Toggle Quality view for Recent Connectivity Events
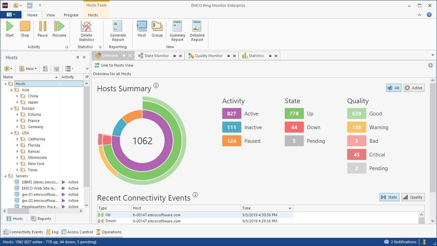 [x=413, y=197]
